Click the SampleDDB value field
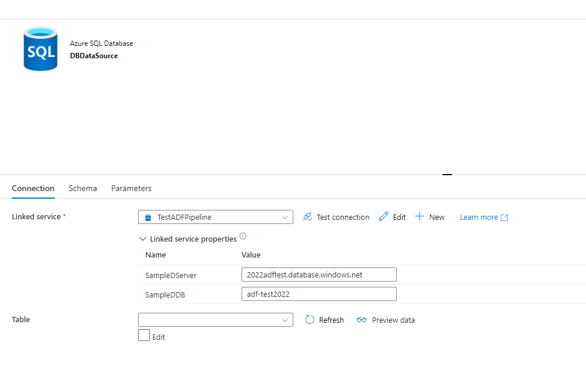This screenshot has height=378, width=586. click(x=319, y=294)
